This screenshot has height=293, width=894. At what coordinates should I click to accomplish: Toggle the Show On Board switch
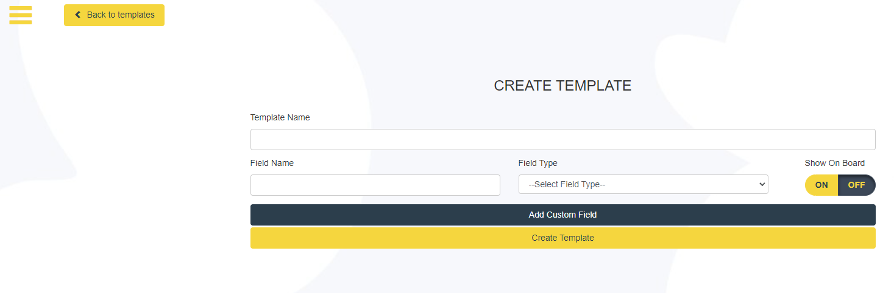840,185
